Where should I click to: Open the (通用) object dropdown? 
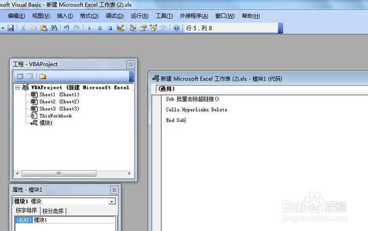click(262, 89)
